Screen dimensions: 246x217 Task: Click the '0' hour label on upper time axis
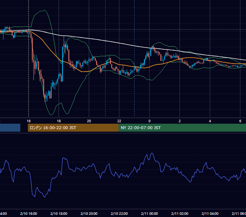click(149, 121)
